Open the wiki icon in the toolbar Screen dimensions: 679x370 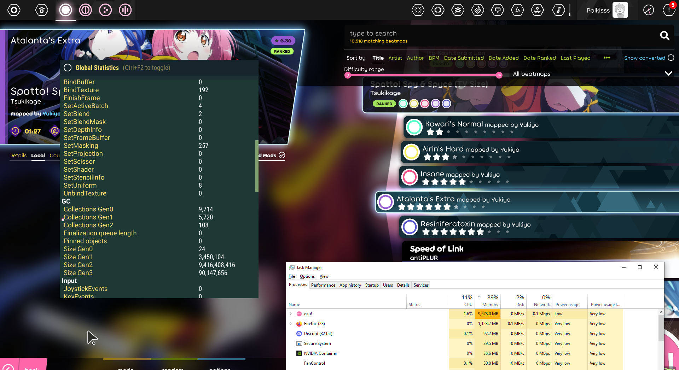point(538,10)
